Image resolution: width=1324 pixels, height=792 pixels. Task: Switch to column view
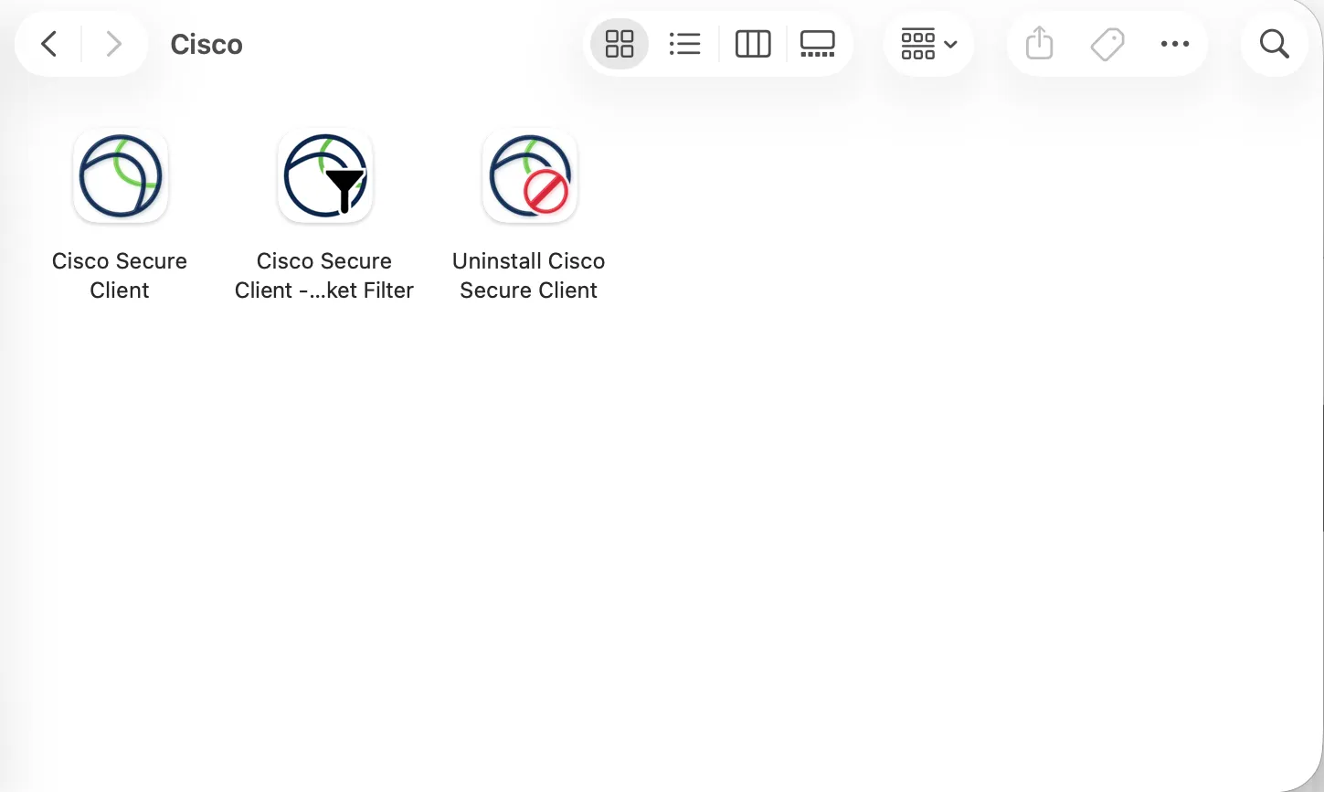click(753, 44)
